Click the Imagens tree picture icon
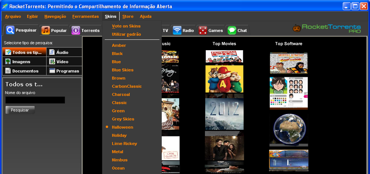This screenshot has height=174, width=370. coord(8,62)
